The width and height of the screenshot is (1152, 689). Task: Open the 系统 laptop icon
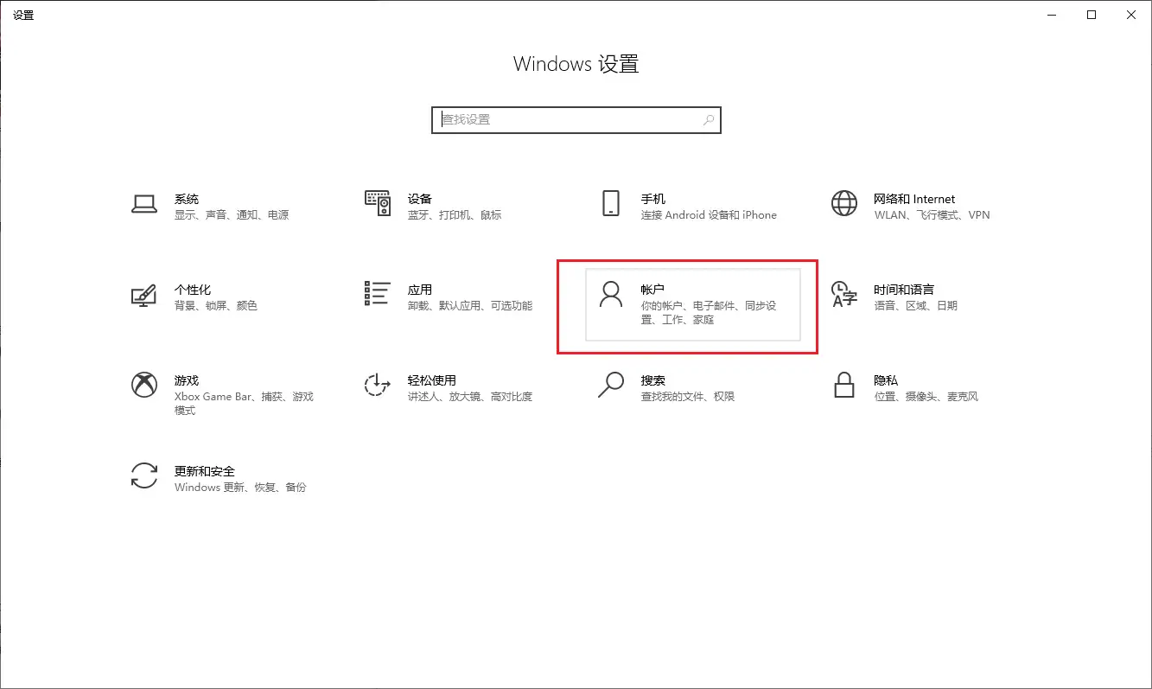pos(143,204)
